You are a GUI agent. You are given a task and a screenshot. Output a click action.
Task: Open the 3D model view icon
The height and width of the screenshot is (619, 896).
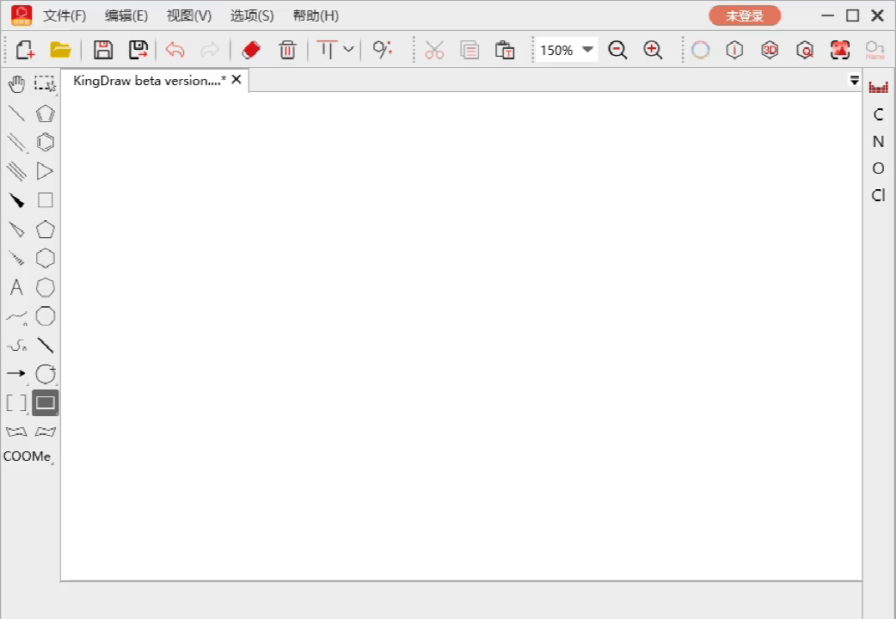(770, 51)
